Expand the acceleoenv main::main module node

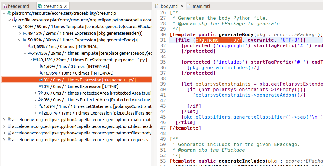[4, 120]
